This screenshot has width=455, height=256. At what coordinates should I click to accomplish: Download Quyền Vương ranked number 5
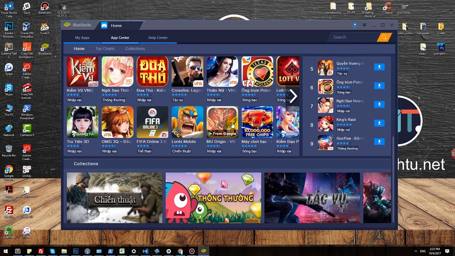[379, 67]
